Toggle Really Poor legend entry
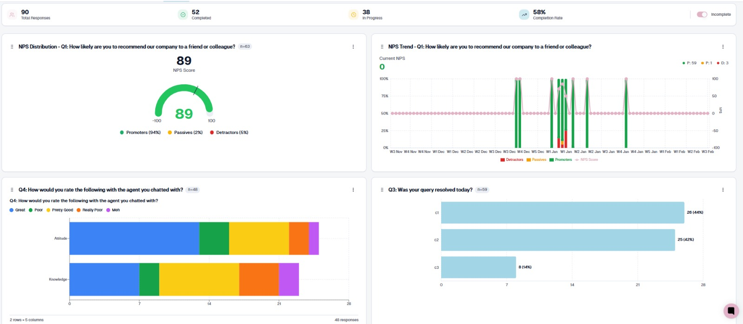 90,210
